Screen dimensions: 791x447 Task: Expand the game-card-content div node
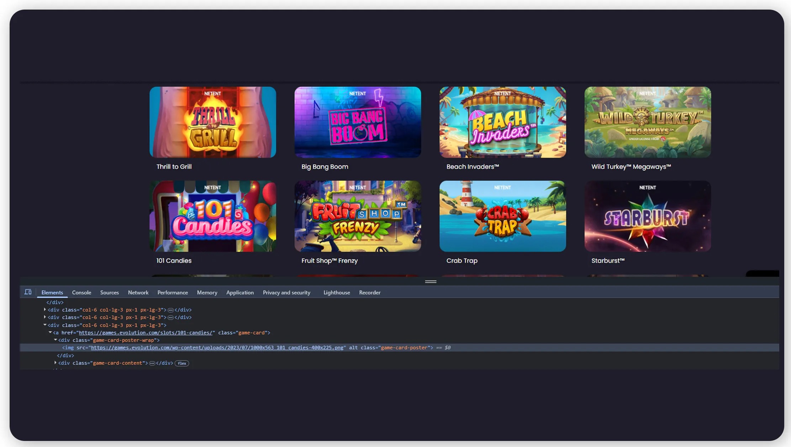56,363
